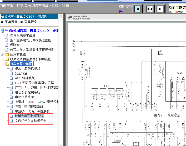Click the view control center-split arrows button

pos(150,9)
